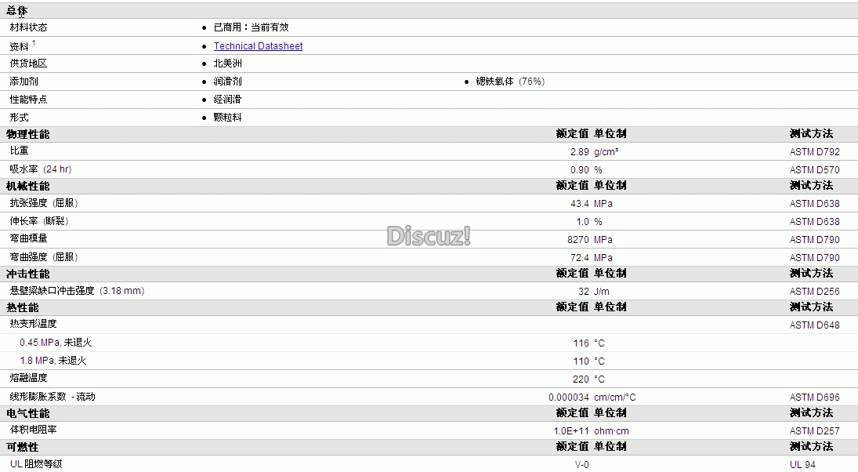This screenshot has width=858, height=472.
Task: Select the 220 melting temperature value
Action: (x=581, y=379)
